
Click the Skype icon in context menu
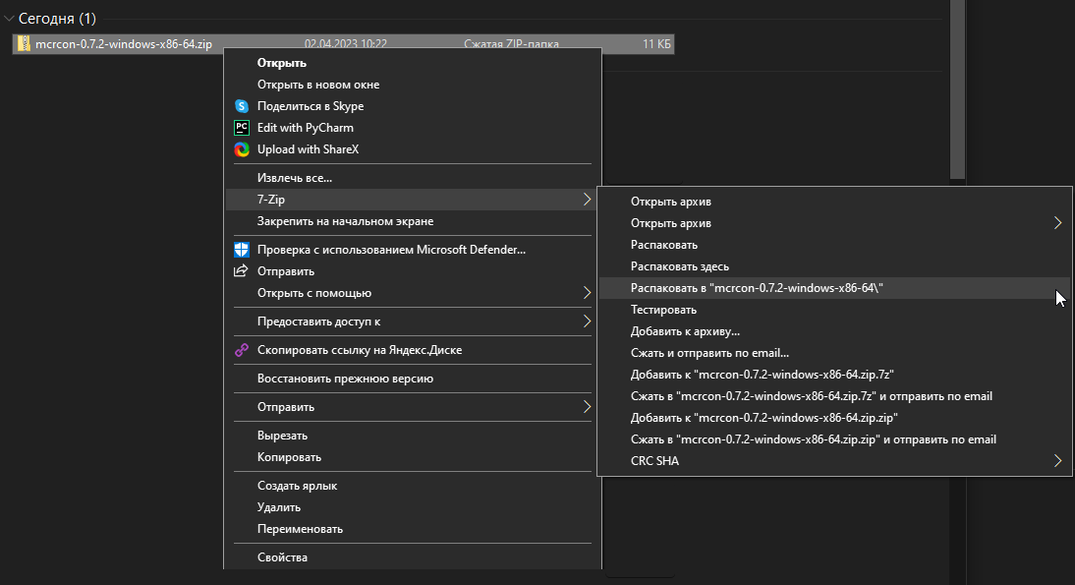tap(242, 106)
